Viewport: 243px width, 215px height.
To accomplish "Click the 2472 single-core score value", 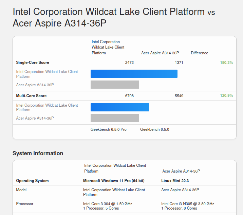I will coord(129,62).
